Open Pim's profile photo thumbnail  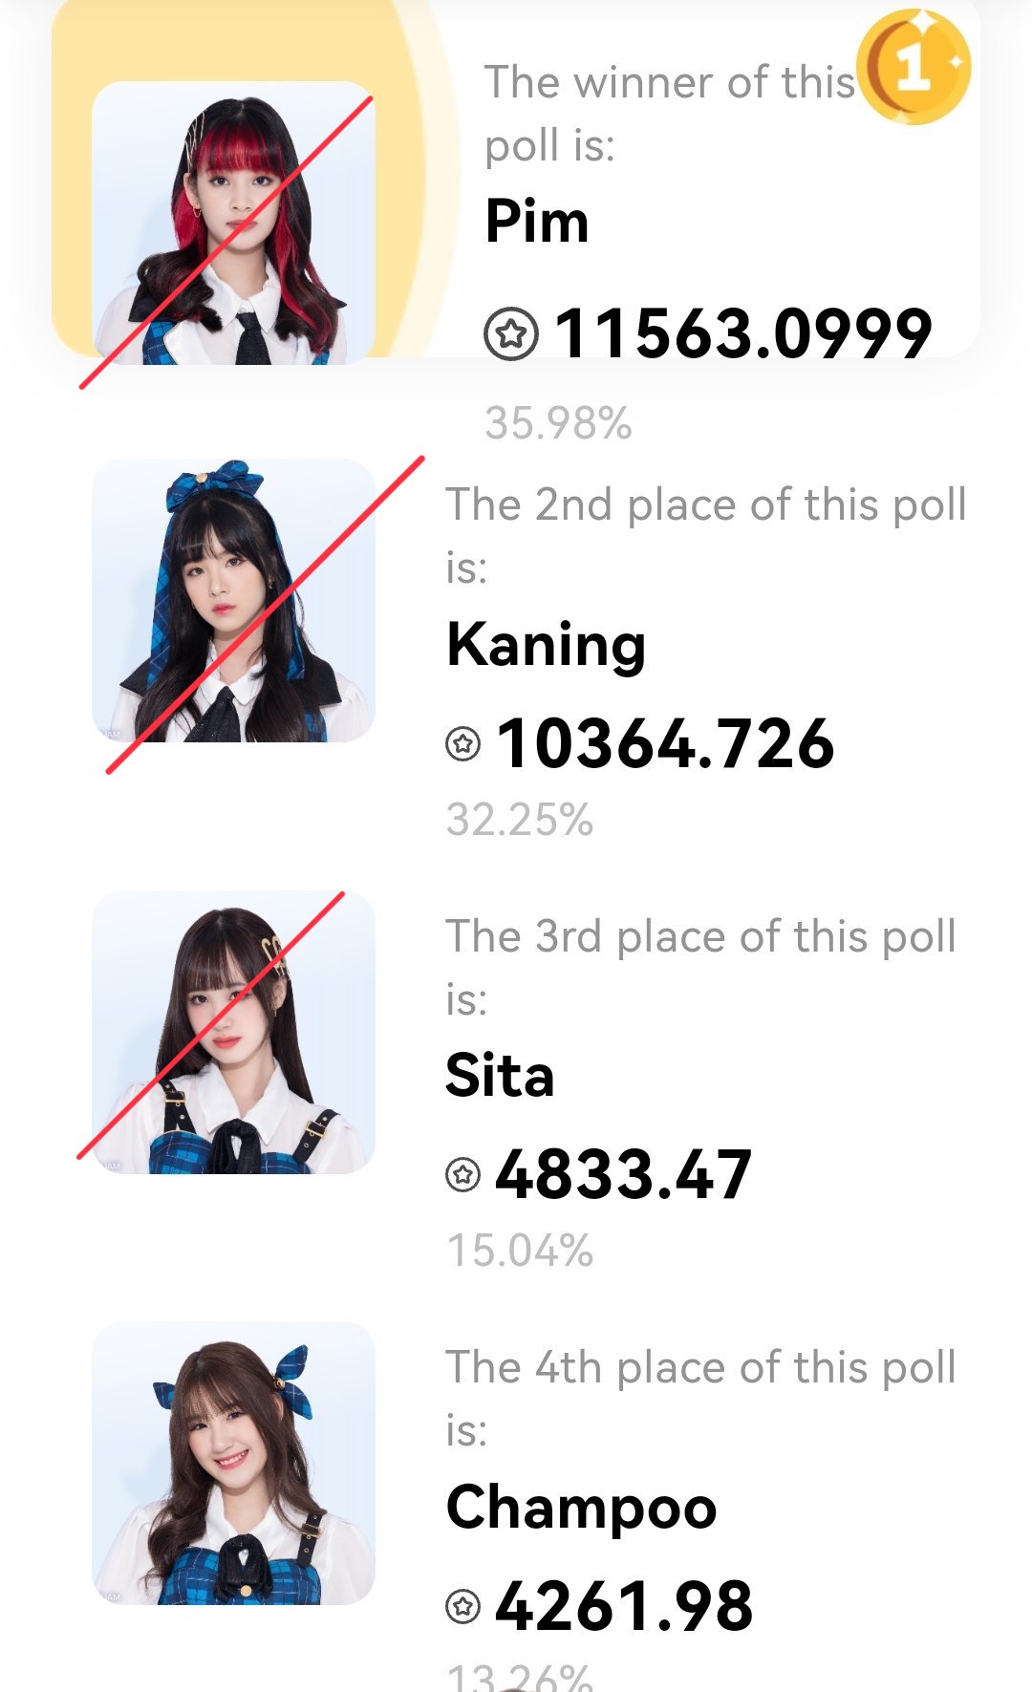[233, 223]
